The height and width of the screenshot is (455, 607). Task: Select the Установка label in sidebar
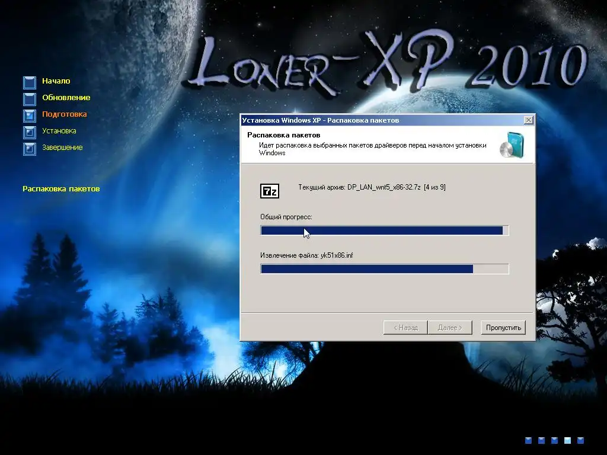[x=59, y=131]
